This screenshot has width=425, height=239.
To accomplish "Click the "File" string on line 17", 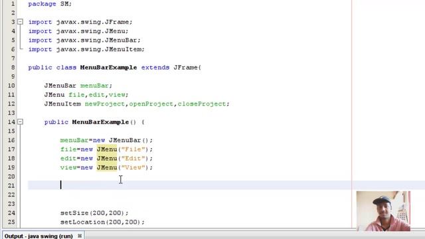I will 133,149.
